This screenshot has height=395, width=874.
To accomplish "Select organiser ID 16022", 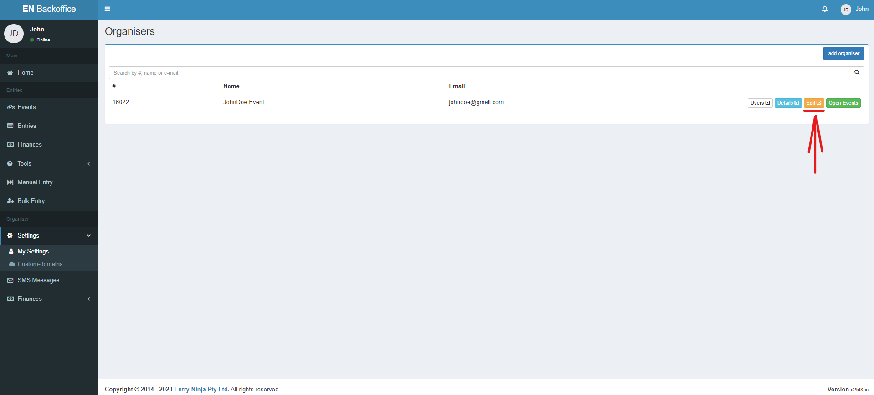I will (121, 102).
